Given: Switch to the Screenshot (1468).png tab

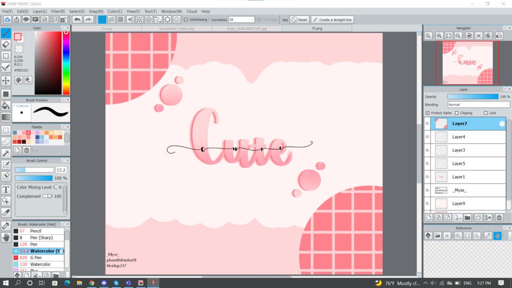Looking at the screenshot, I should click(176, 28).
